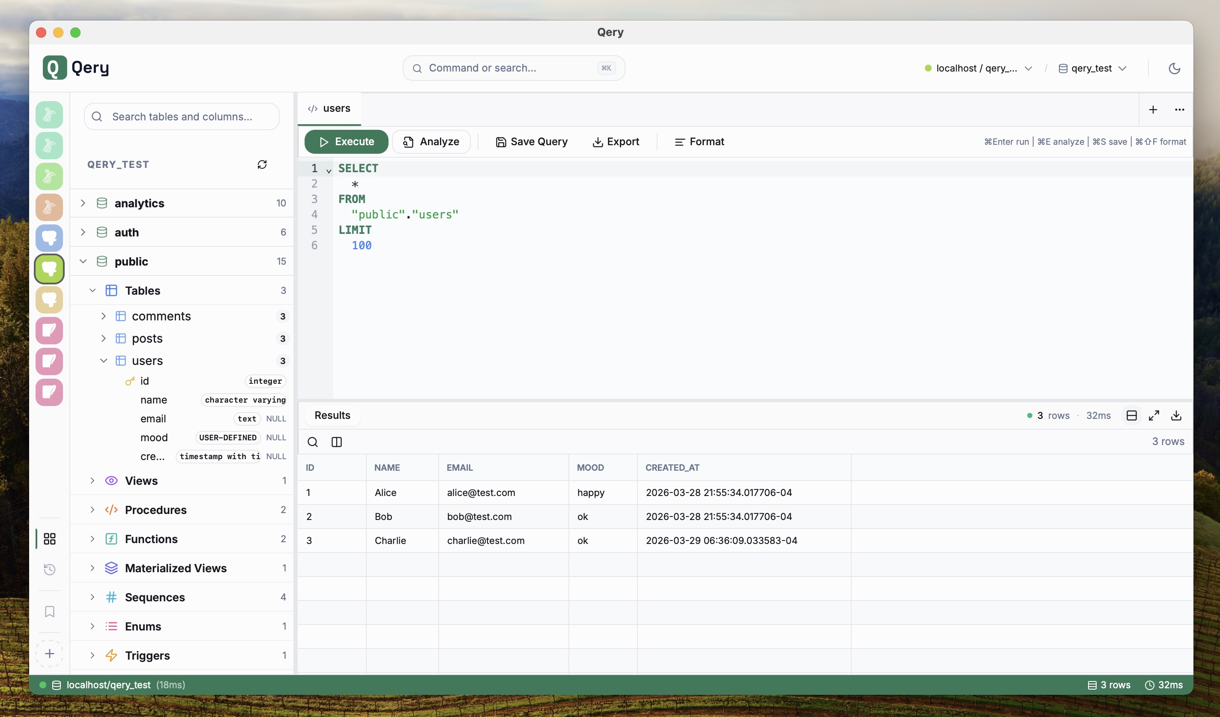Screen dimensions: 1220x717
Task: Add a new connection with the plus icon
Action: point(49,653)
